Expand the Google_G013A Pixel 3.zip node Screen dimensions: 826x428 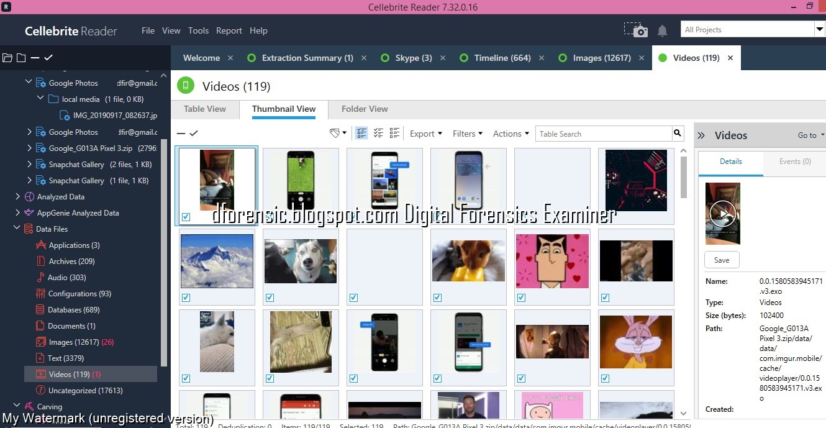(x=29, y=148)
